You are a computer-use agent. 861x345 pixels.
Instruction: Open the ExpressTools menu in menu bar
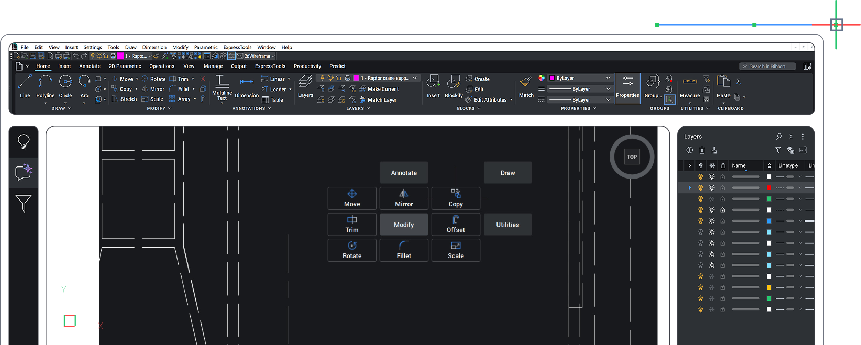(x=237, y=47)
